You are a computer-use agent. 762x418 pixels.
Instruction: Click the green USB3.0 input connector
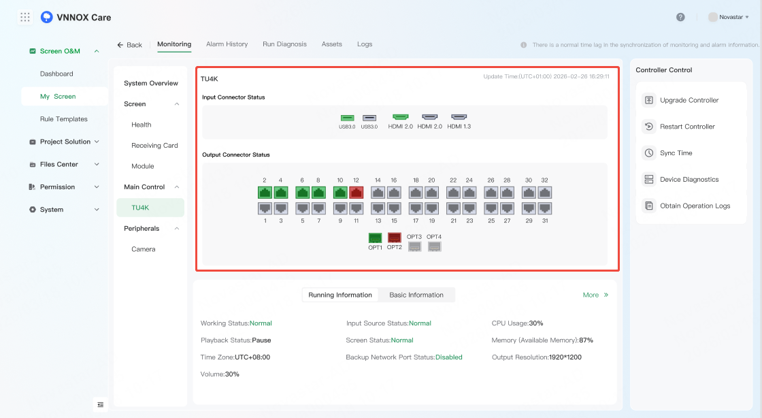(x=347, y=118)
